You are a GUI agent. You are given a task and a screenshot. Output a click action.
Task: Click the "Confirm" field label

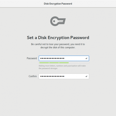tap(33, 76)
